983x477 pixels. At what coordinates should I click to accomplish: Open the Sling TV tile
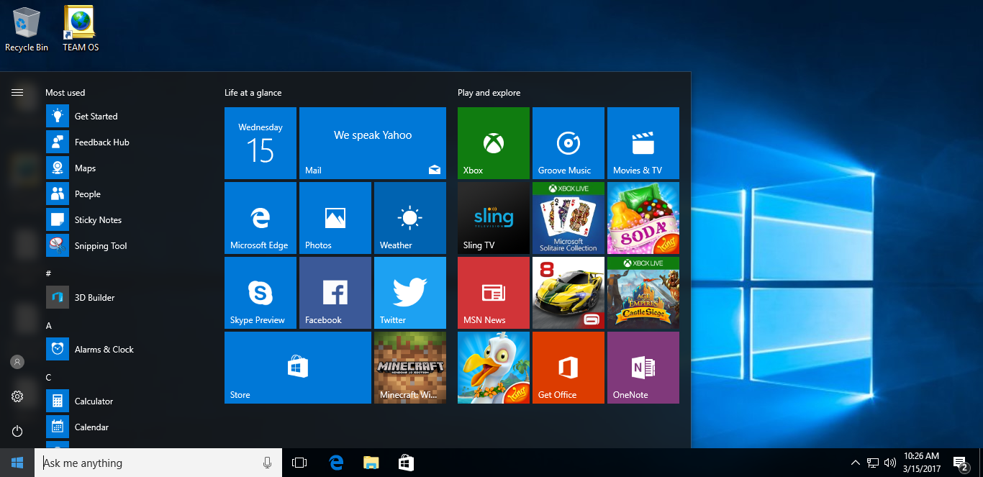[494, 218]
